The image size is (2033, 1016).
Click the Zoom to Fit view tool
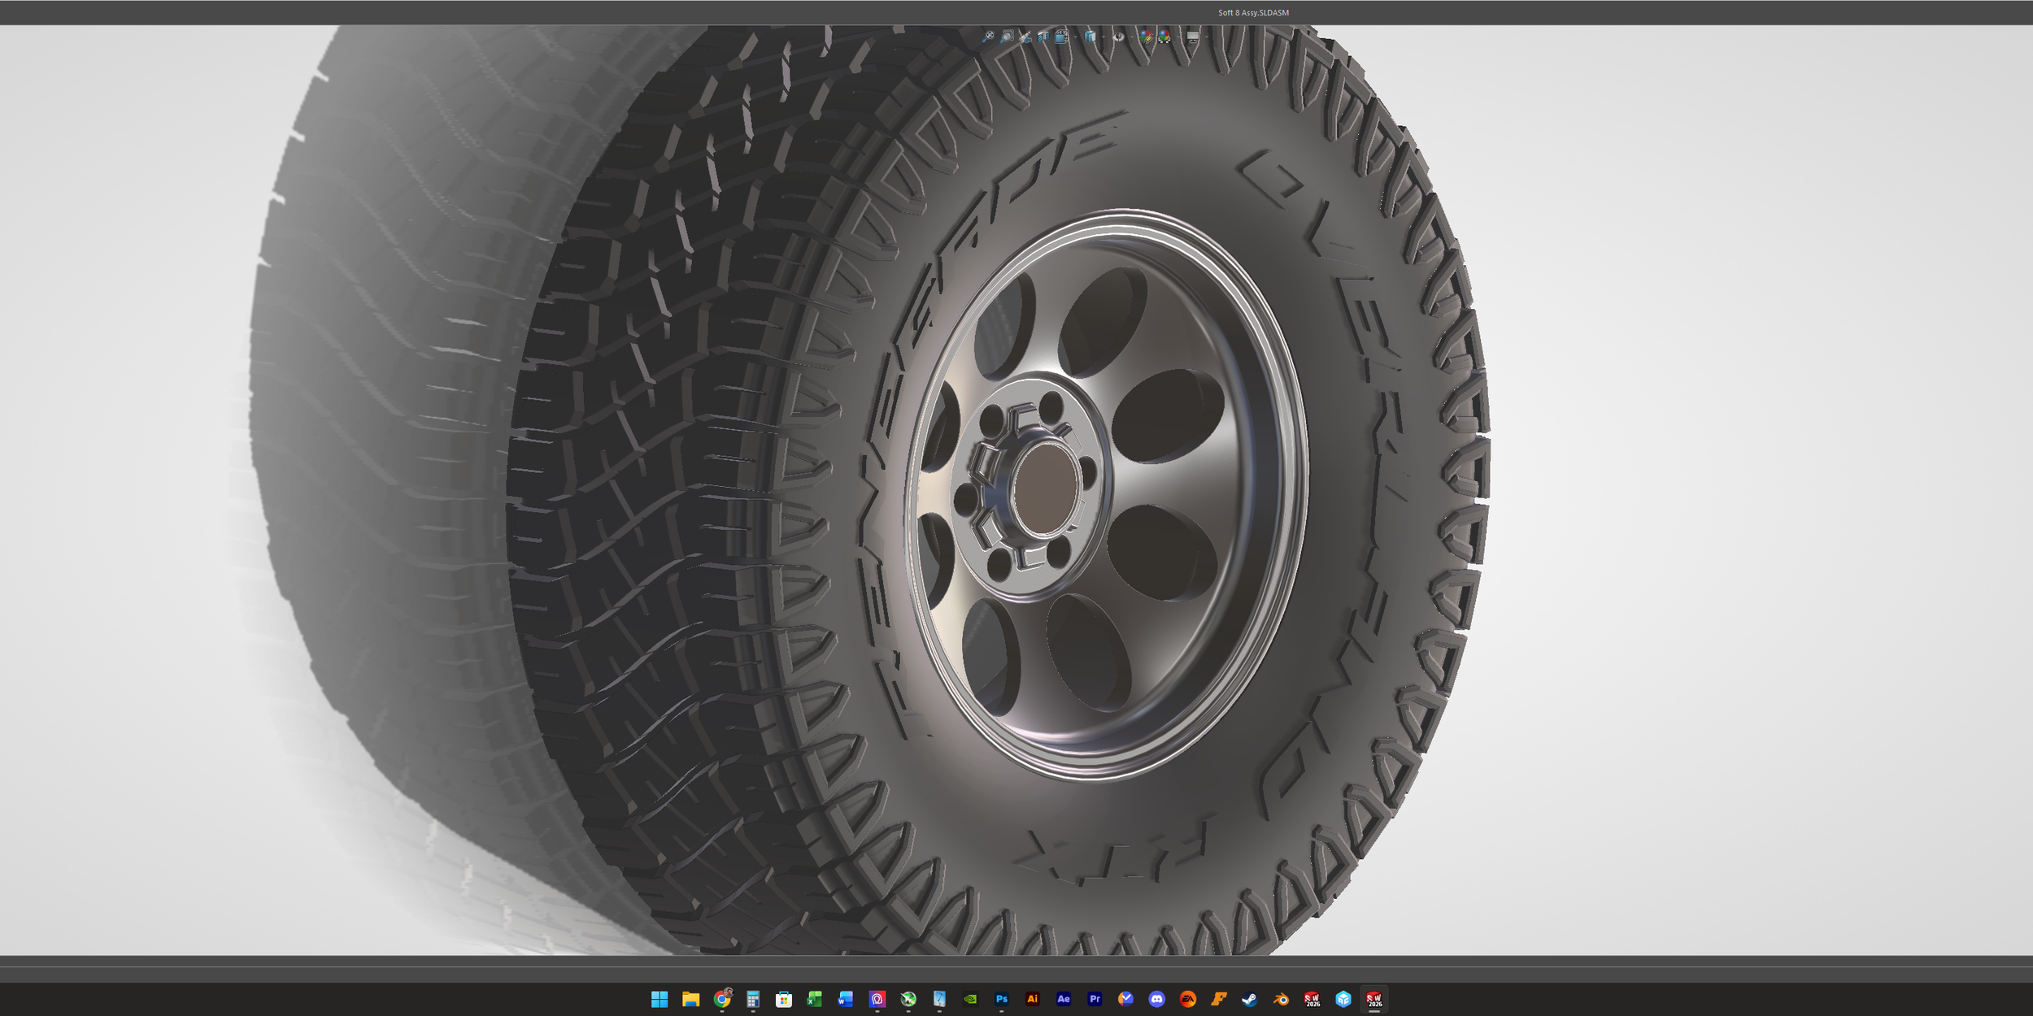point(988,37)
